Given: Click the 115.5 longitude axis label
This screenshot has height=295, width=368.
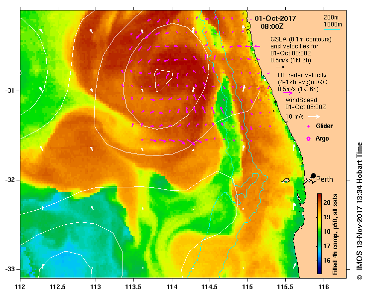Looking at the screenshot, I should [286, 287].
